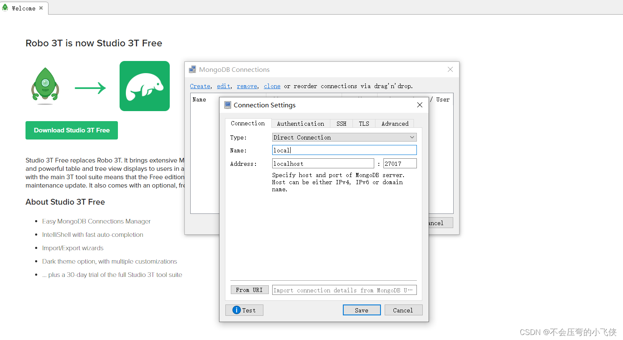Test the connection with Test button

[x=244, y=310]
